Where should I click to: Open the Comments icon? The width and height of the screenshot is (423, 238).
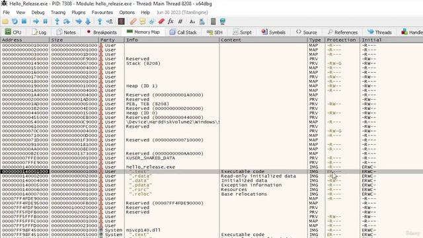point(142,21)
